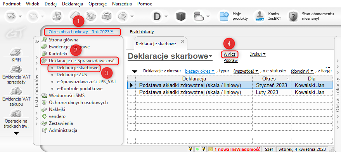341x152 pixels.
Task: Select Zestawienia module
Action: [x=61, y=123]
